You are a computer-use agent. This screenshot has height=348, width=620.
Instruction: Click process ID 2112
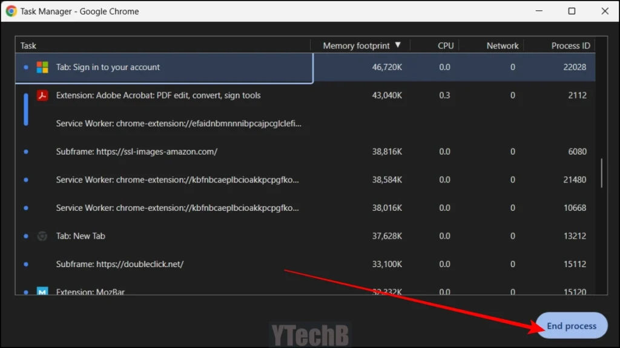click(577, 95)
